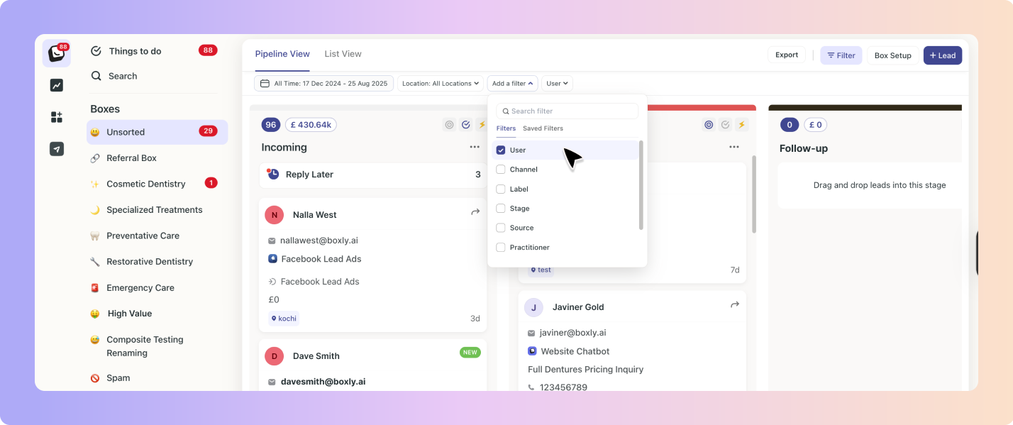Screen dimensions: 1013x425
Task: Check the Channel filter checkbox
Action: pyautogui.click(x=501, y=170)
